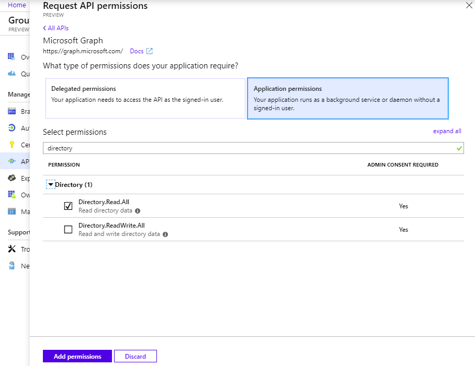The image size is (475, 366).
Task: Click the Overview grid icon in sidebar
Action: tap(12, 56)
